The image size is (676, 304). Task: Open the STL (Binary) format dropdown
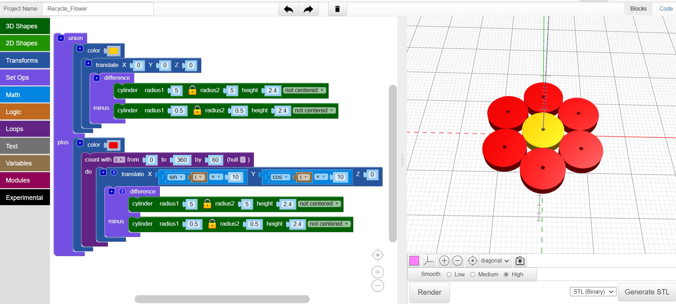click(593, 292)
